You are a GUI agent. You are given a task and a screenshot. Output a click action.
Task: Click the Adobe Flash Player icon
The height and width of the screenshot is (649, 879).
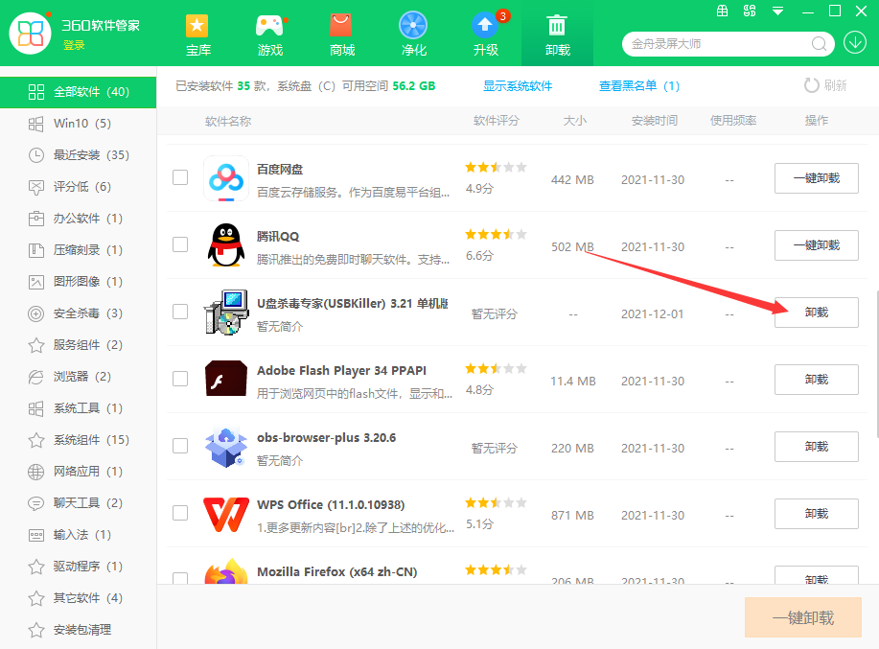click(226, 379)
